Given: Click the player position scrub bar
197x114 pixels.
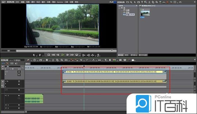Looking at the screenshot, I should pyautogui.click(x=64, y=51).
